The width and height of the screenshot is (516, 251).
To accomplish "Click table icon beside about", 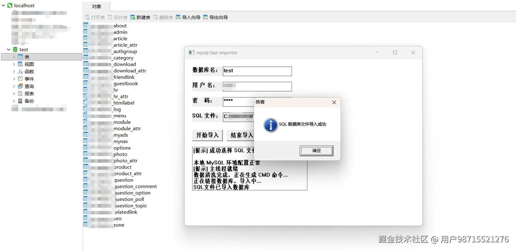I will (86, 25).
